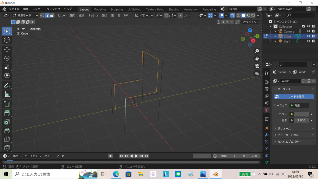Enable edge select mode

point(47,15)
